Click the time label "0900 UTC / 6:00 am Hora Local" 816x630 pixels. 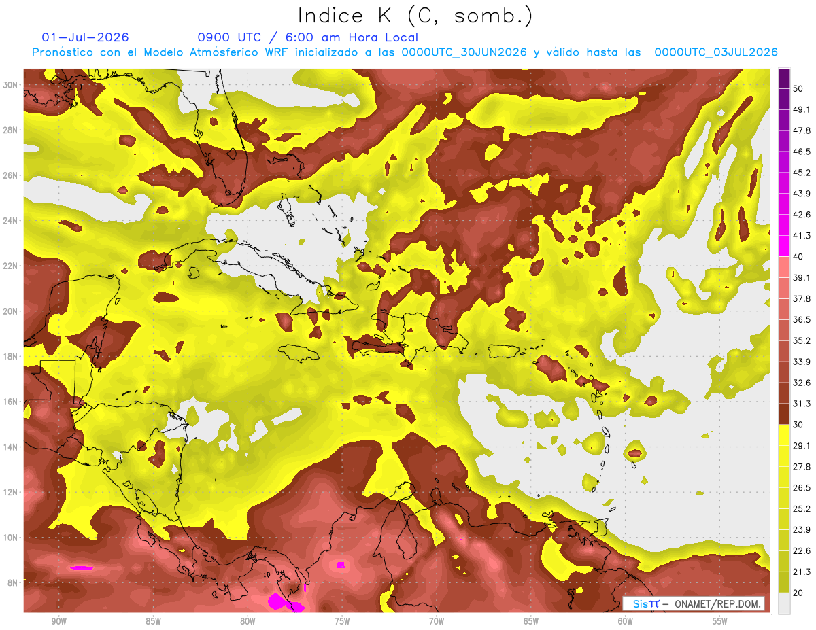[307, 37]
